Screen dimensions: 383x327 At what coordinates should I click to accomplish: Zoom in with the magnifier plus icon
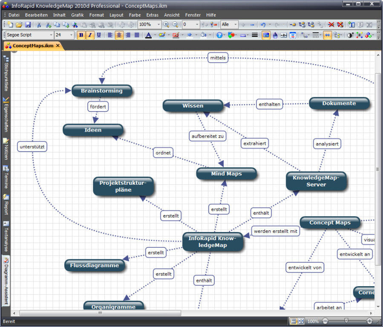click(x=166, y=25)
